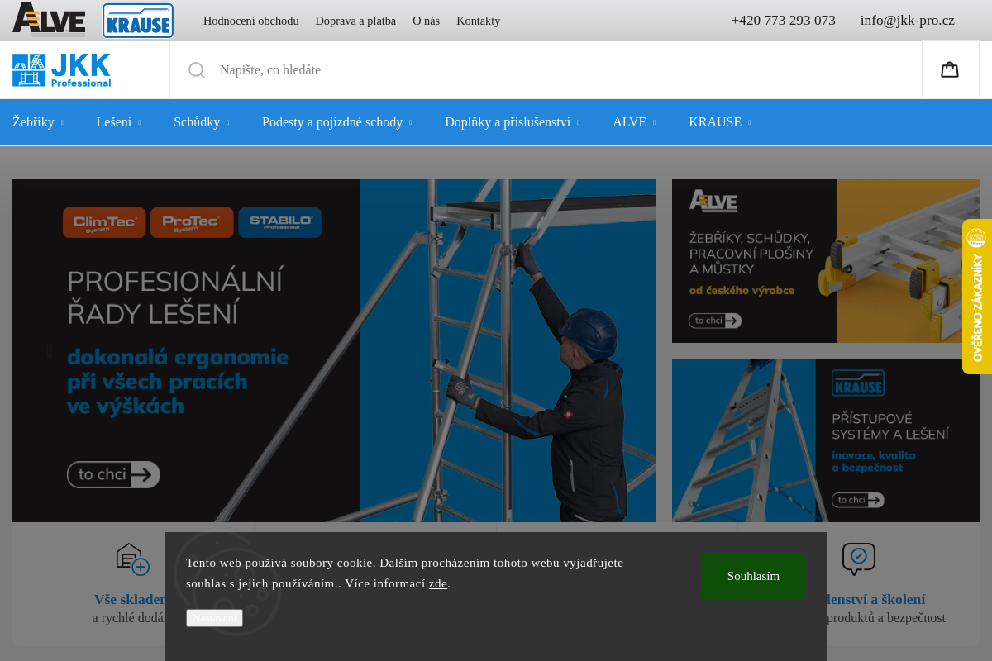
Task: Open the KRAUSE access systems banner image
Action: pos(826,440)
